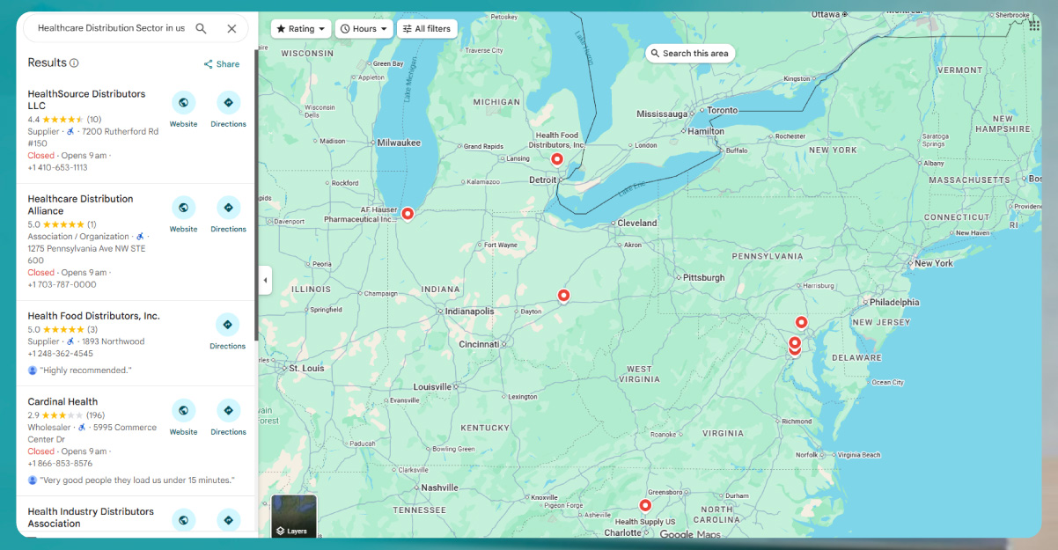Open Cardinal Health website icon
The image size is (1058, 550).
pos(183,411)
